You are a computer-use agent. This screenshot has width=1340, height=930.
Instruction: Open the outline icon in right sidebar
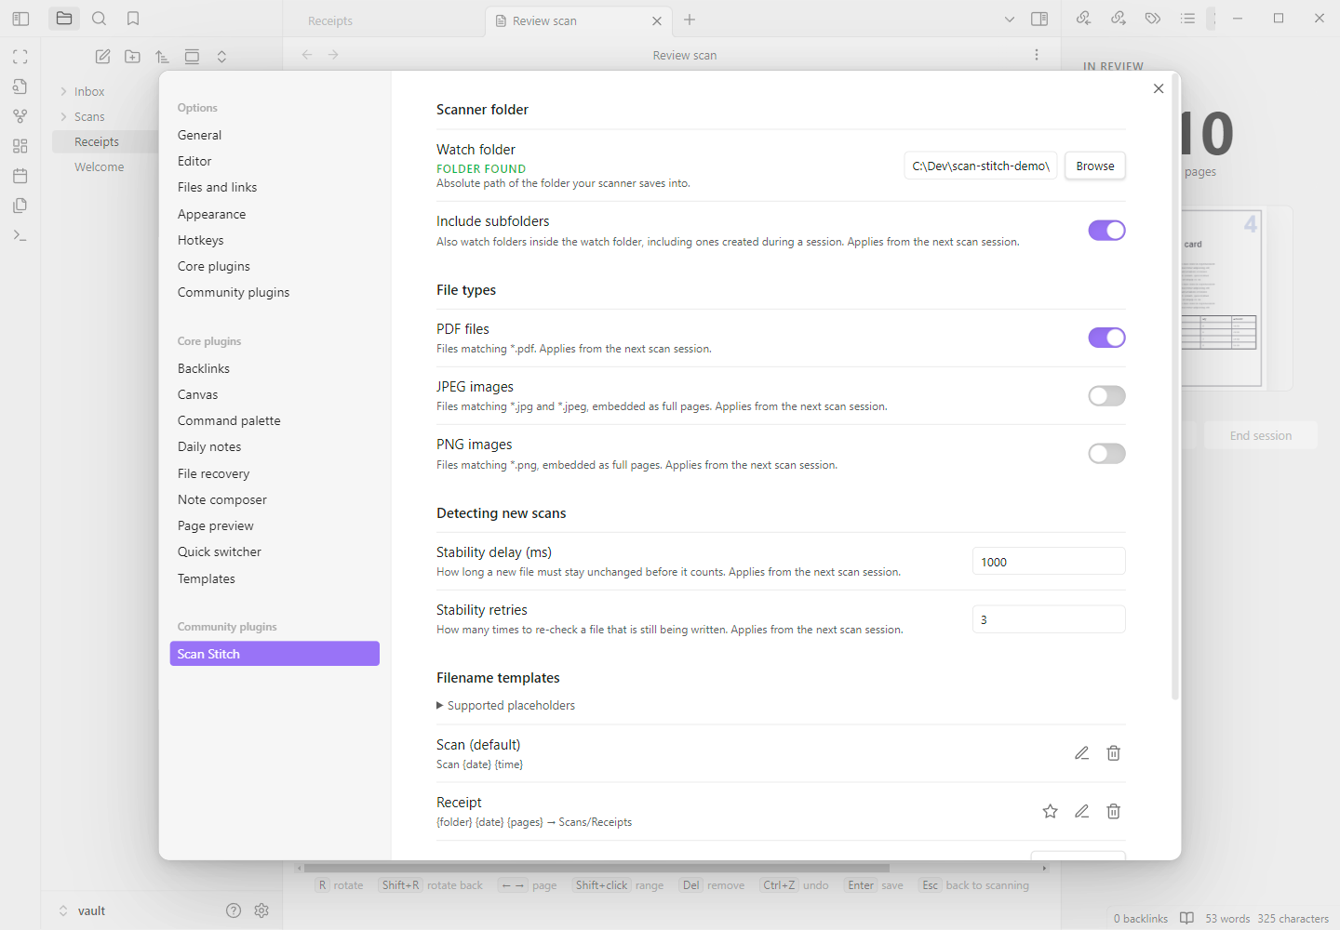[1187, 19]
